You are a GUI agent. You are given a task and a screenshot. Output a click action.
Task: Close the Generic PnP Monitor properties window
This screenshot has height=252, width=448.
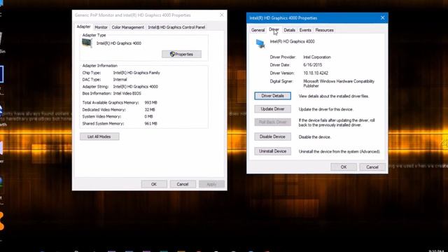222,15
